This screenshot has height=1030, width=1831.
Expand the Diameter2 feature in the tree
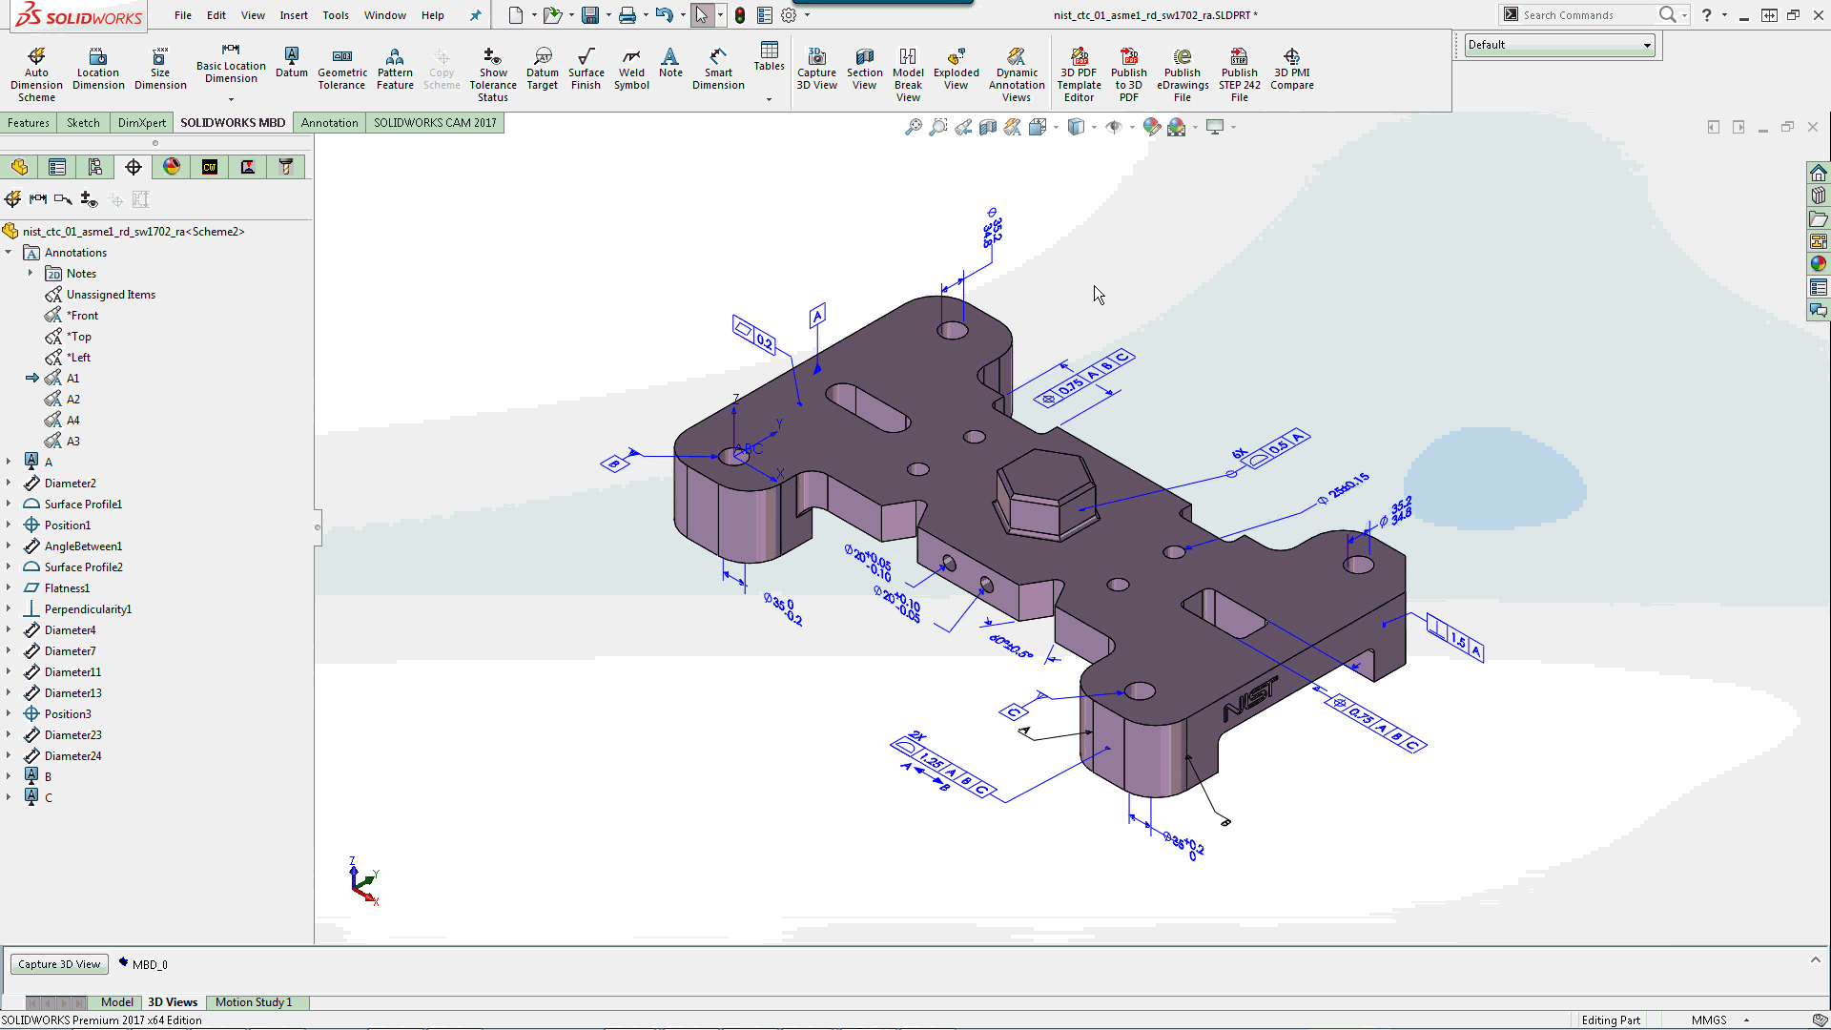tap(10, 483)
